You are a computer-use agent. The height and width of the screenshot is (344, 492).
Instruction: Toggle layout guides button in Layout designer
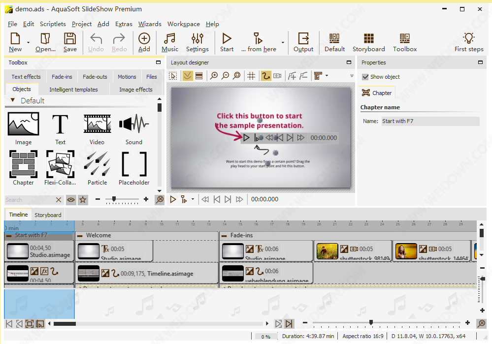pos(188,76)
